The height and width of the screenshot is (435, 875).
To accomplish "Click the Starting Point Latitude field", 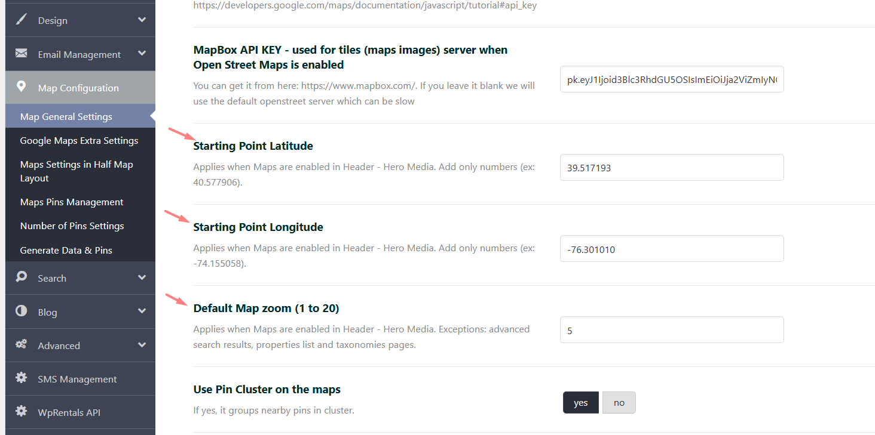I will tap(671, 168).
